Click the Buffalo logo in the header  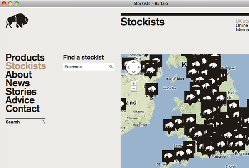(x=17, y=21)
